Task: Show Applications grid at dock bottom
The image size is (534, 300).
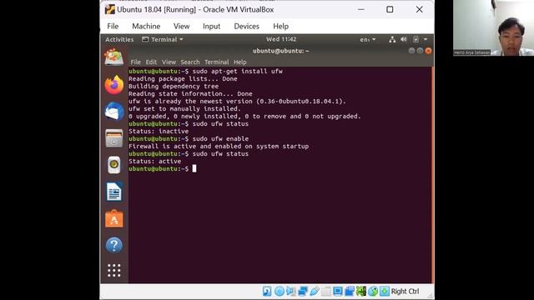Action: (114, 270)
